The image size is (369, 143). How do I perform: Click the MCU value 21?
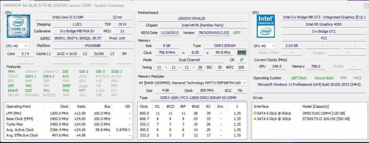click(123, 31)
